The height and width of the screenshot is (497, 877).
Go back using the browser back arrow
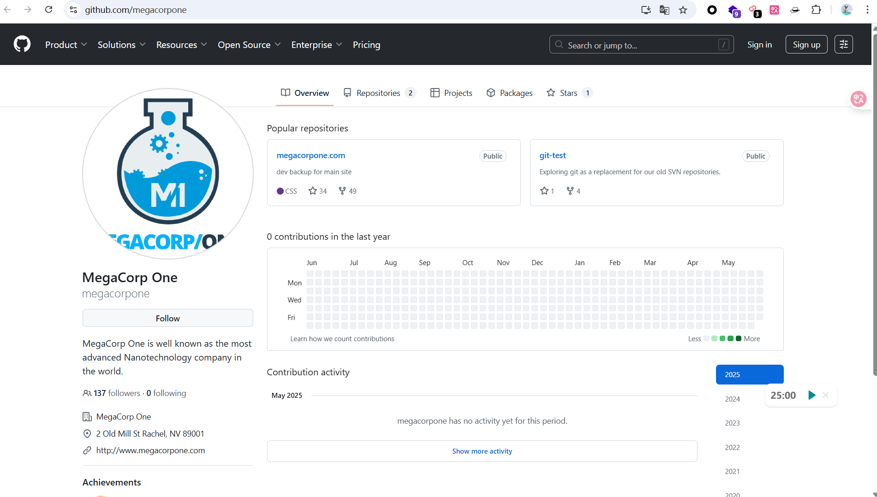pos(7,10)
